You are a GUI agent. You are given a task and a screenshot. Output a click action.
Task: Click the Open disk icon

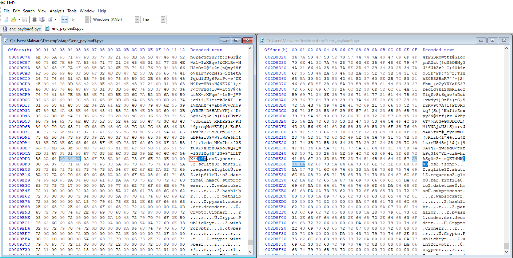42,19
